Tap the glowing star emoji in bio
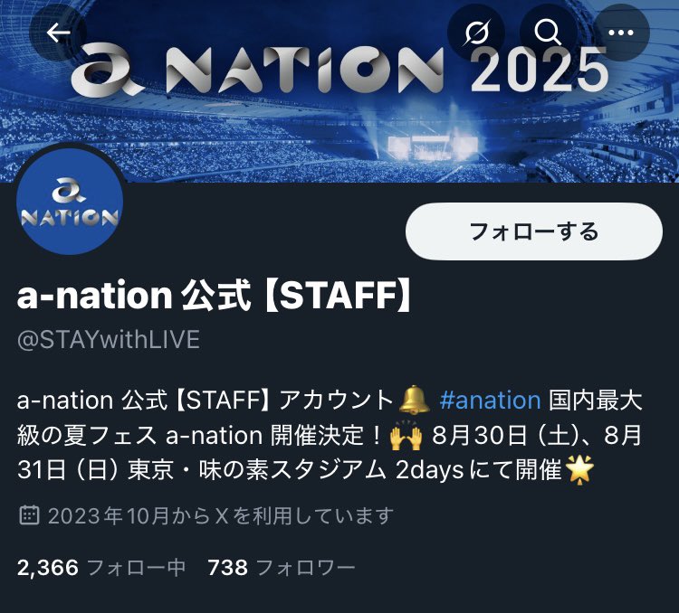The height and width of the screenshot is (613, 679). coord(580,470)
